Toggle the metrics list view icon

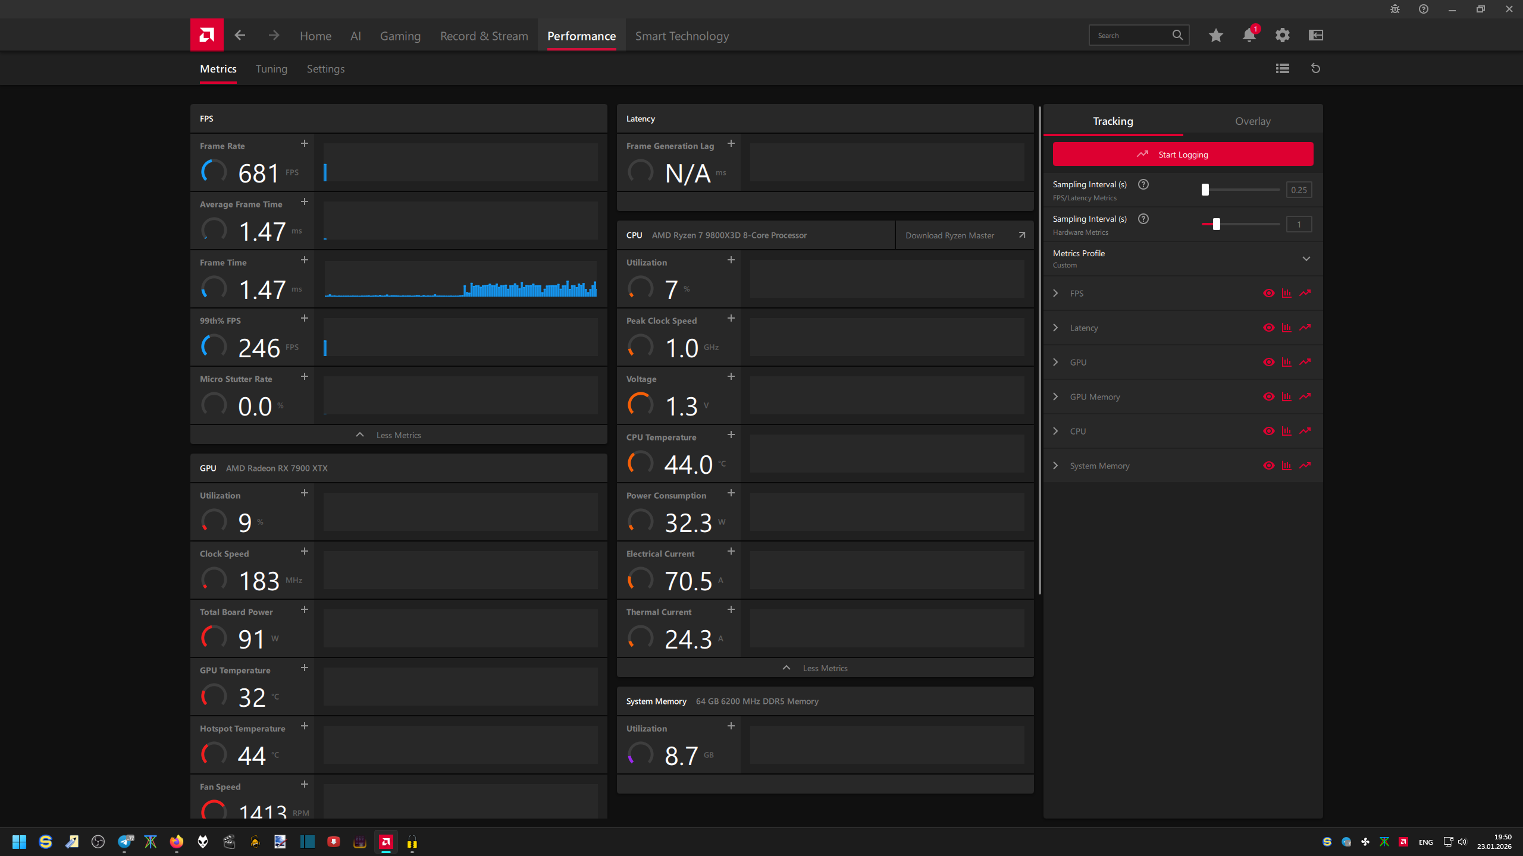pyautogui.click(x=1282, y=68)
